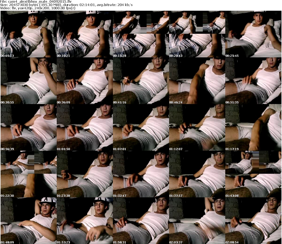This screenshot has height=244, width=282.
Task: Click the 'Size: 204573030 bytes' info line
Action: pos(66,5)
